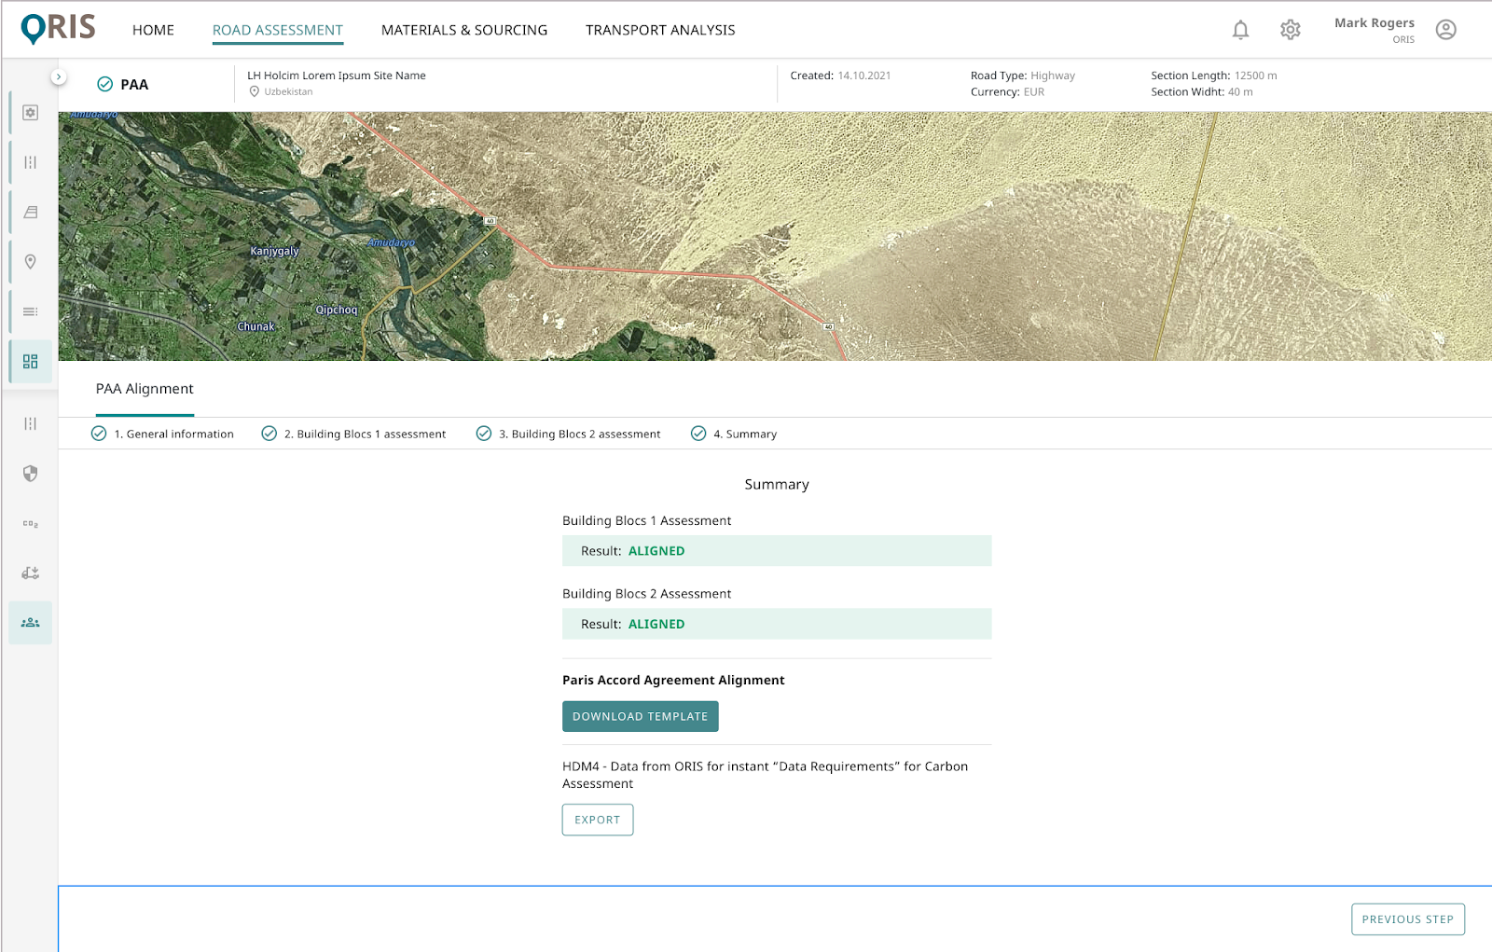Open the Mark Rogers account menu
The image size is (1492, 952).
[1374, 30]
